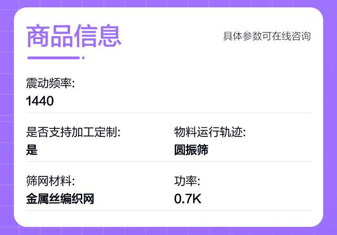Click the last character 息 in the heading
The image size is (337, 235).
(x=110, y=36)
